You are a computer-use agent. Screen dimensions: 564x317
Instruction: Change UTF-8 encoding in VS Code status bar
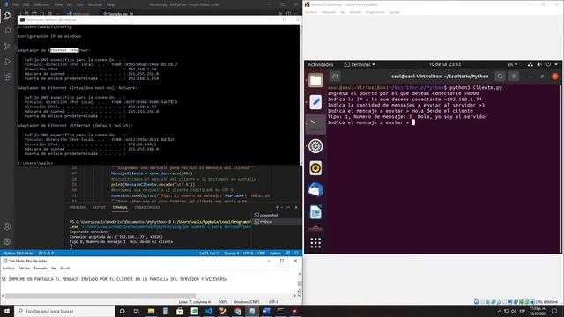[x=248, y=254]
